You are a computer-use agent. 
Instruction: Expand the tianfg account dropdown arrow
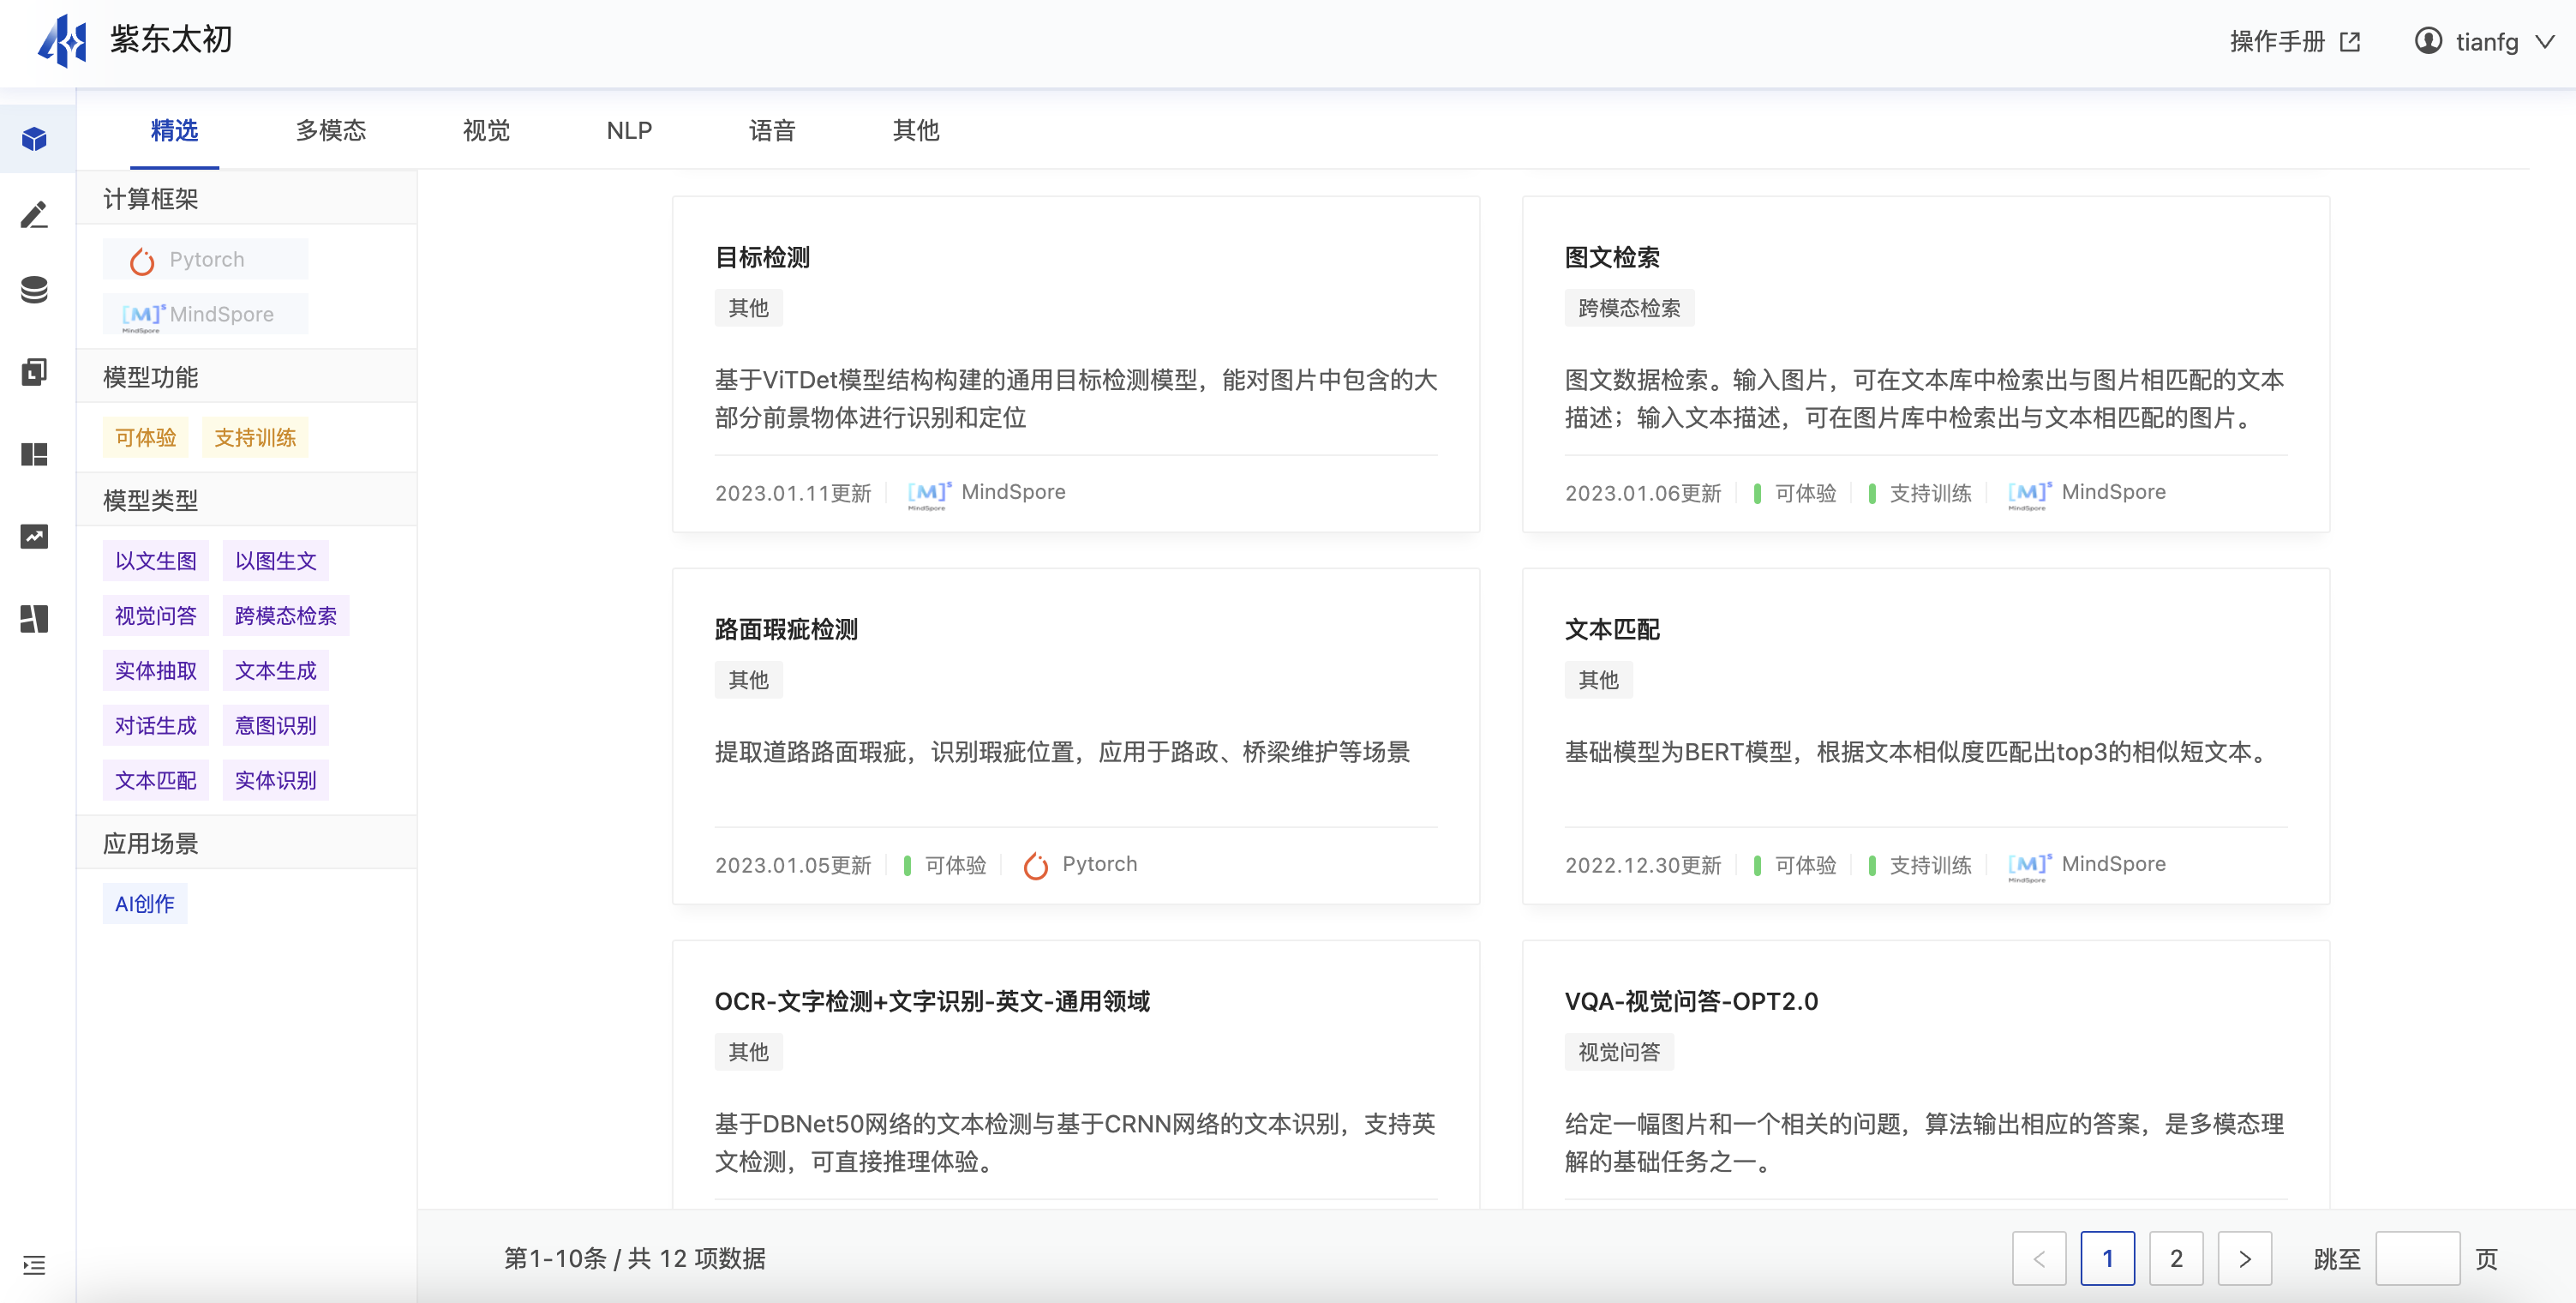2545,42
